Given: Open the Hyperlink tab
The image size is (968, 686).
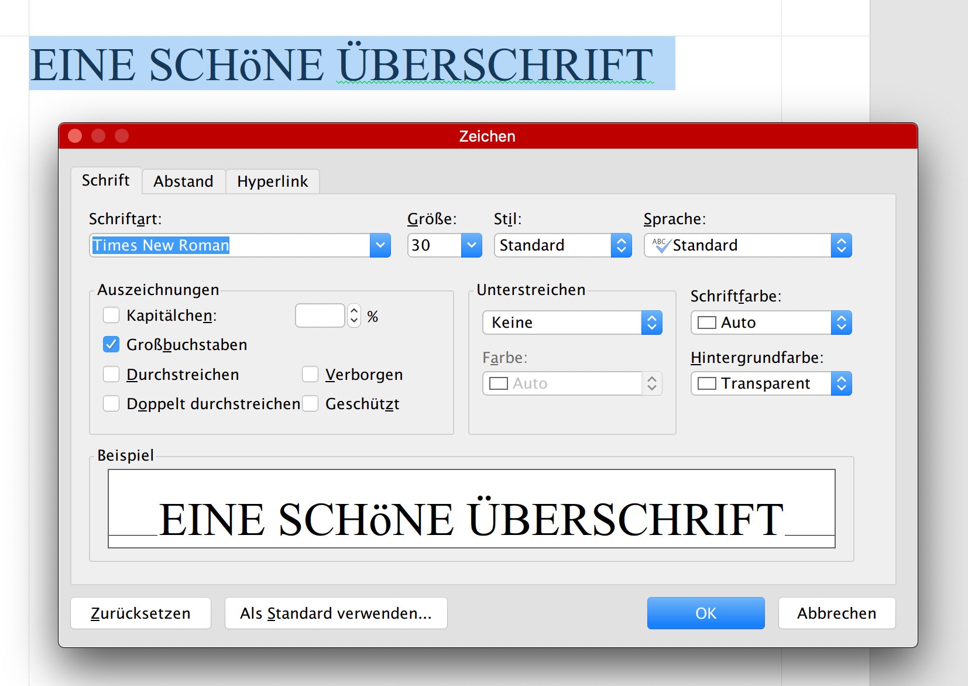Looking at the screenshot, I should [x=272, y=181].
